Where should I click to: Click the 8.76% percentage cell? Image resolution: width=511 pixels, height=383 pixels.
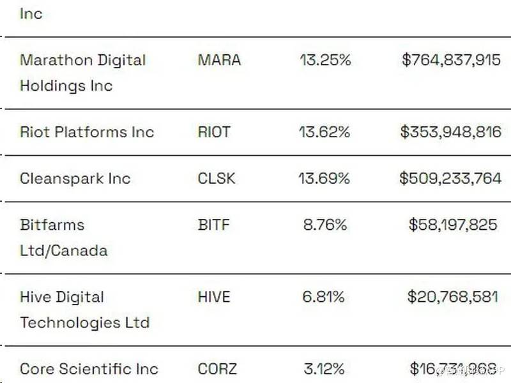tap(324, 225)
